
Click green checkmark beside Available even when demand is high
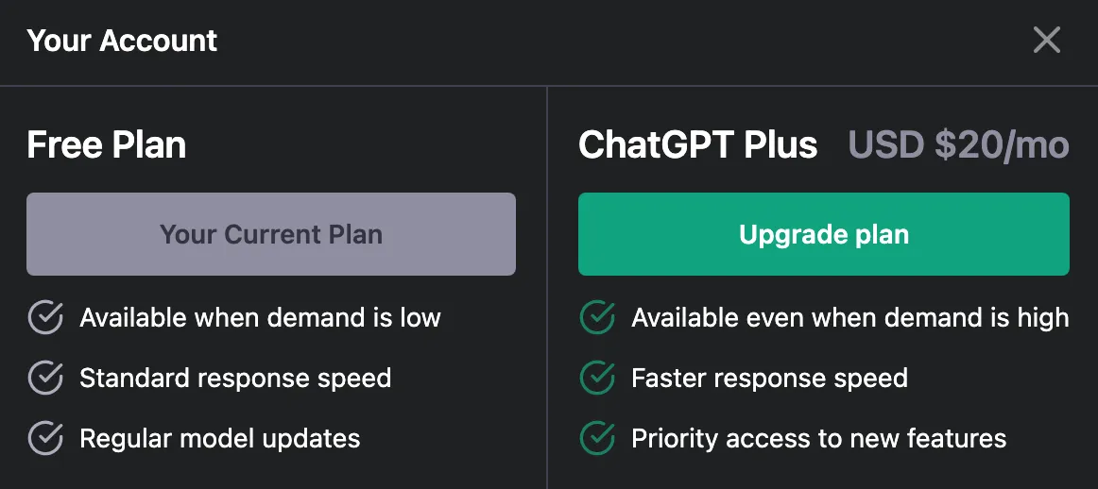(x=596, y=318)
